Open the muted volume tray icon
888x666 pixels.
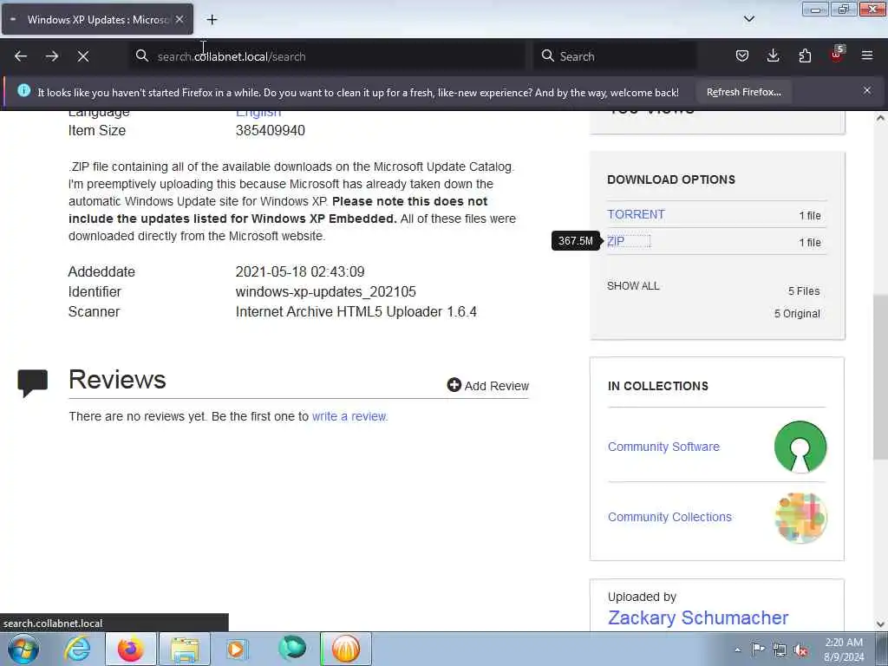coord(800,650)
